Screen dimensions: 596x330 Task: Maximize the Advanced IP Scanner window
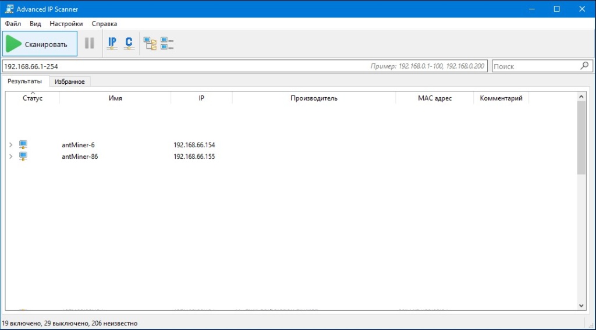556,9
